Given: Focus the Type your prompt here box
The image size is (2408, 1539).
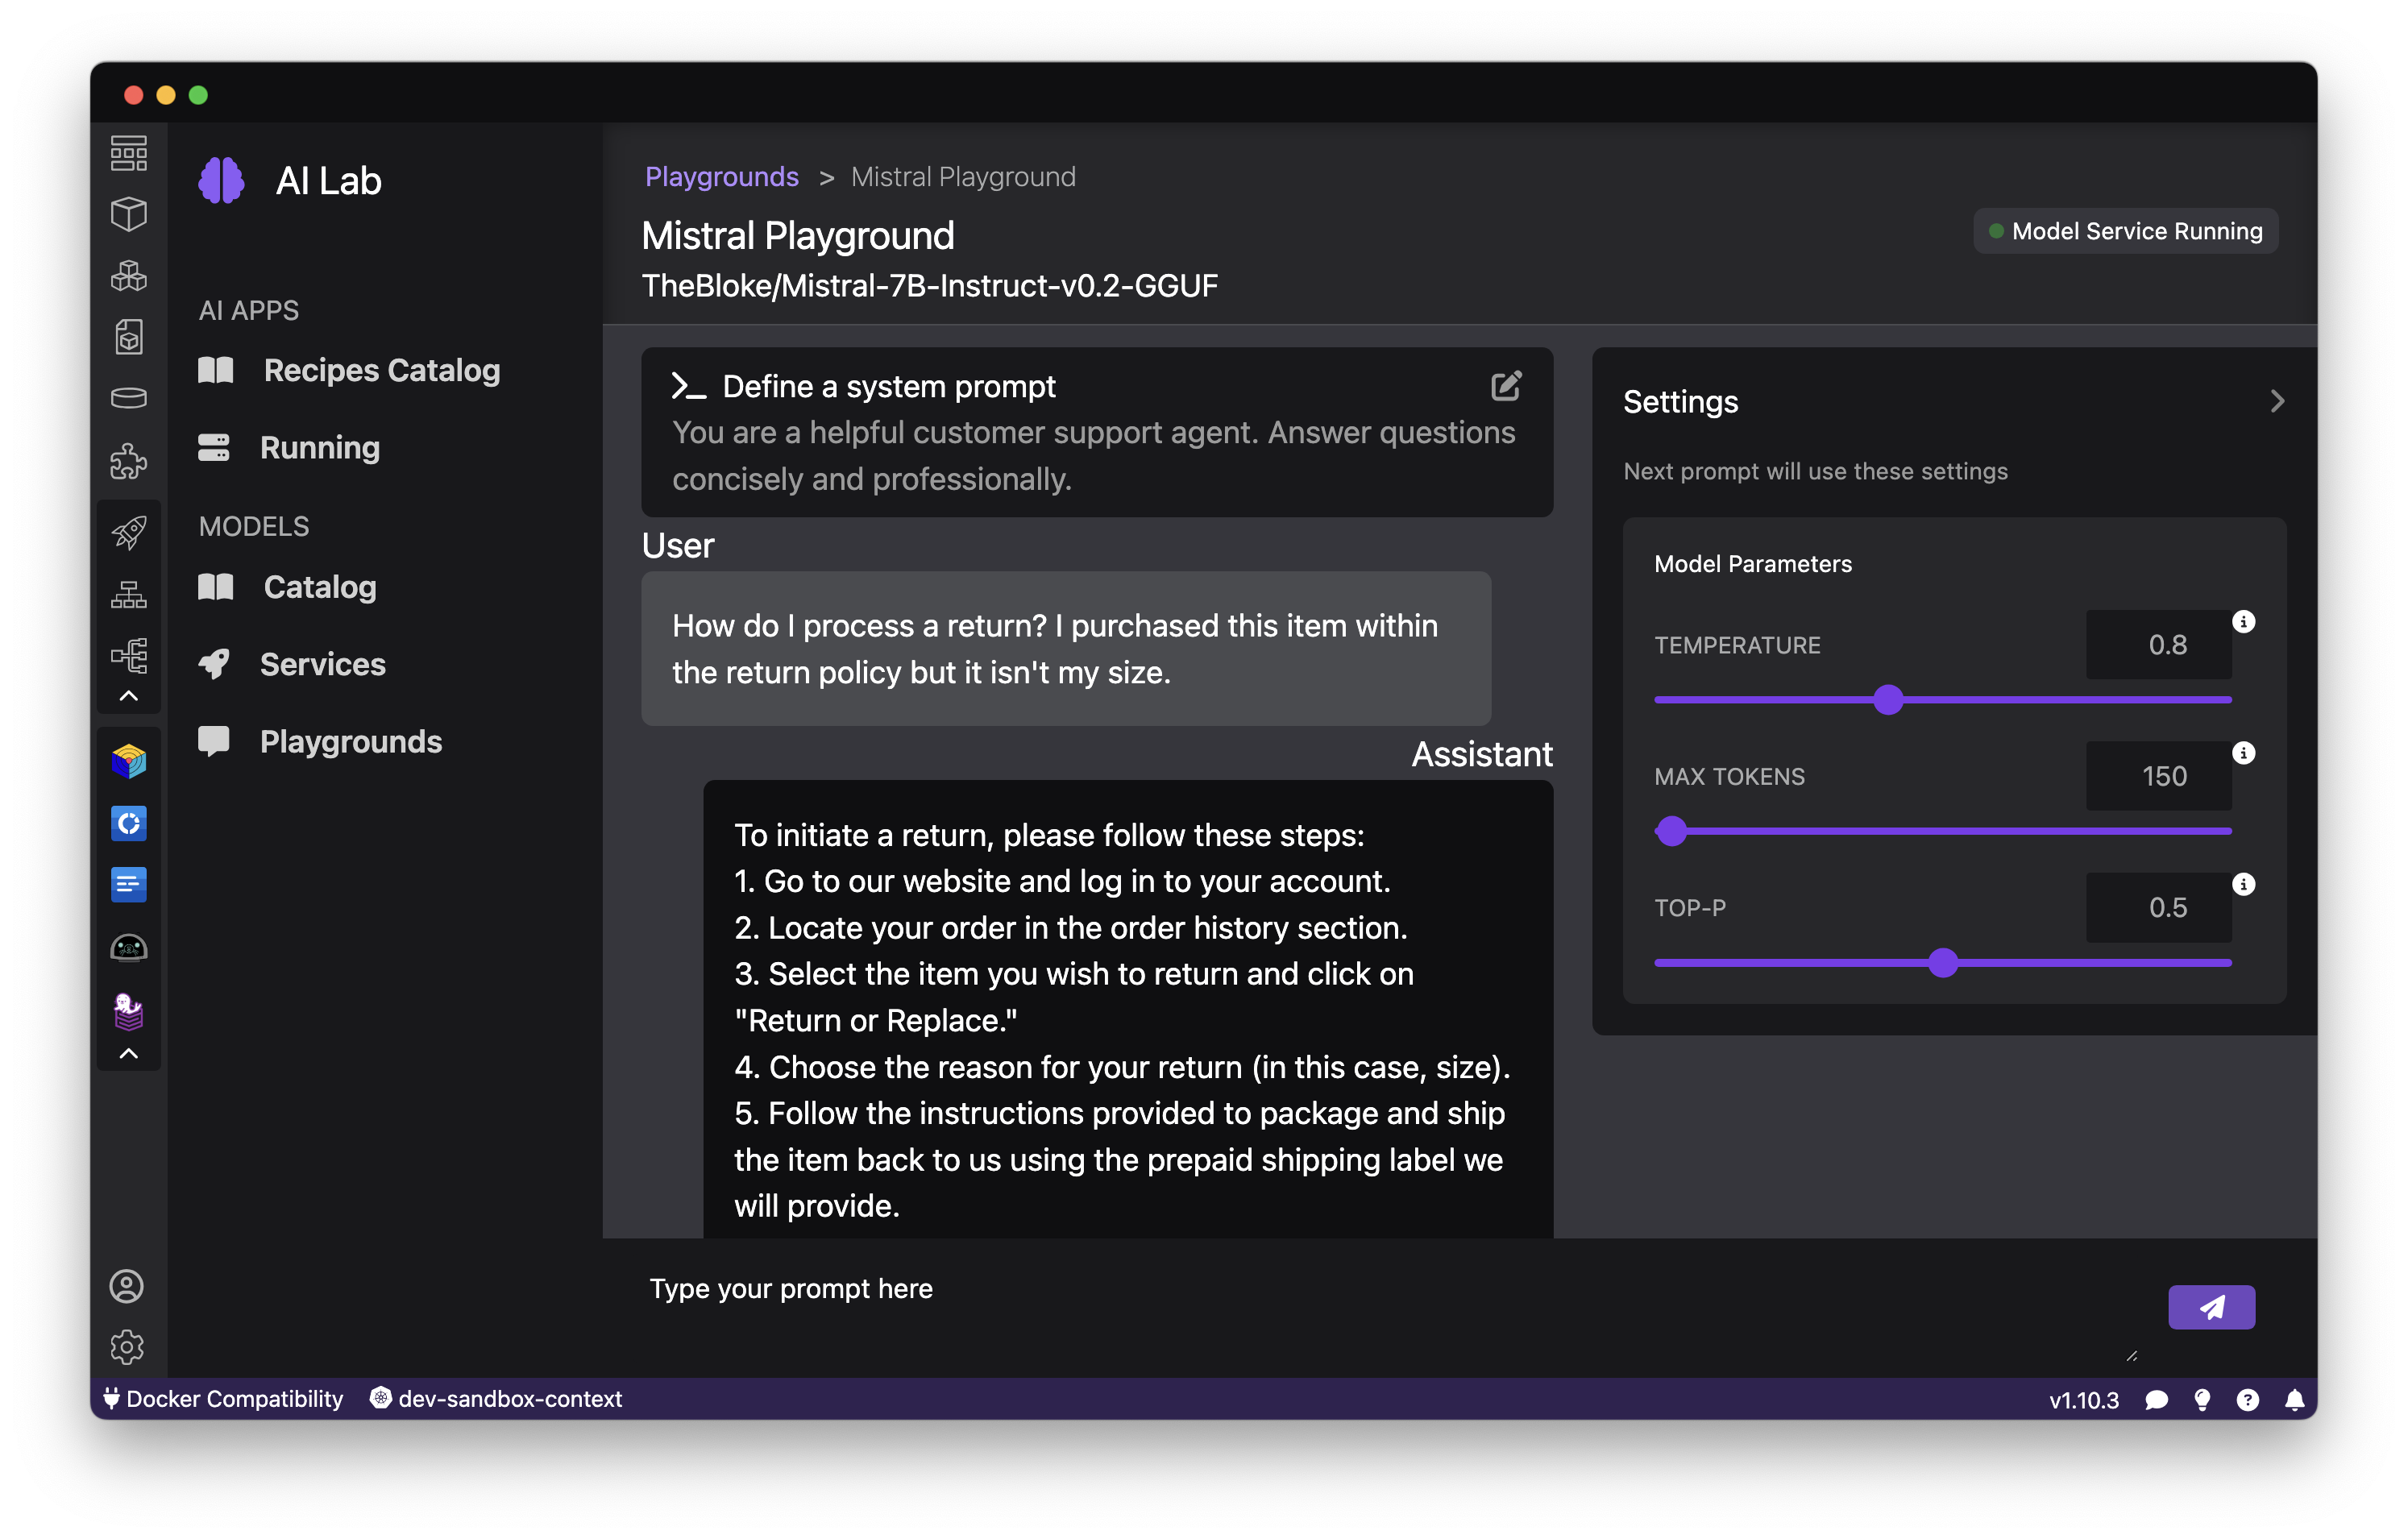Looking at the screenshot, I should [1390, 1308].
